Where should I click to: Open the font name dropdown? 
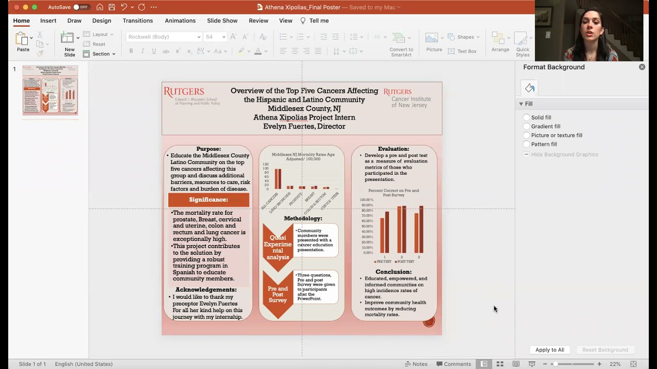(199, 37)
